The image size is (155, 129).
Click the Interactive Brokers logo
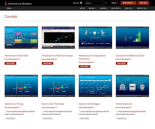18,3
